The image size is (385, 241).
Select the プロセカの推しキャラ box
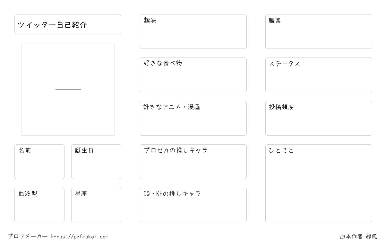[x=193, y=162]
